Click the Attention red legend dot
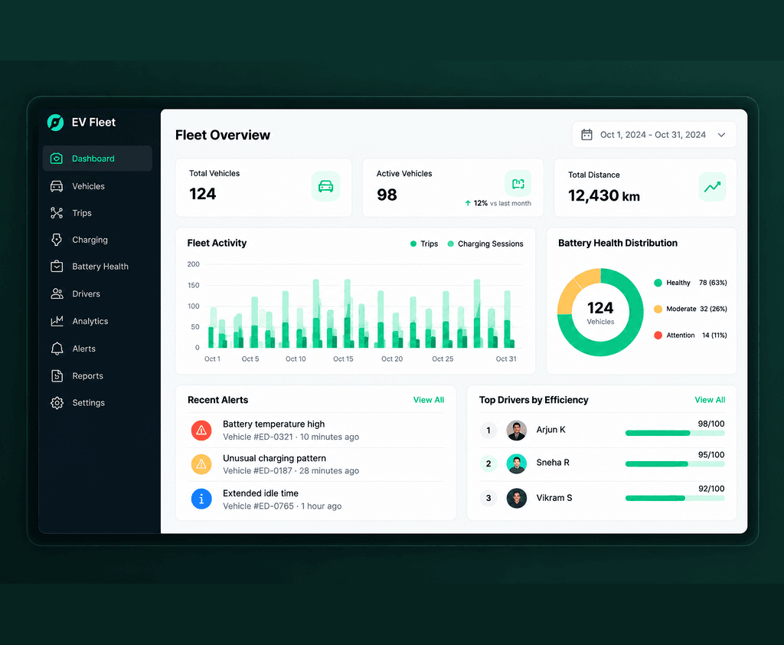The height and width of the screenshot is (645, 784). pyautogui.click(x=658, y=336)
